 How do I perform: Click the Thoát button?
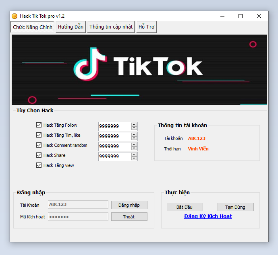(129, 217)
